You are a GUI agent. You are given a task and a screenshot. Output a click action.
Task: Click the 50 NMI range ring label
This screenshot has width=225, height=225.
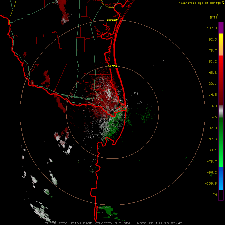click(113, 66)
